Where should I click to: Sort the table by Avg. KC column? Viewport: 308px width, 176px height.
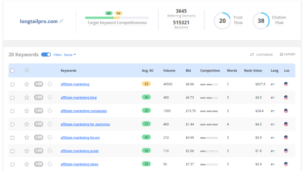pyautogui.click(x=147, y=70)
